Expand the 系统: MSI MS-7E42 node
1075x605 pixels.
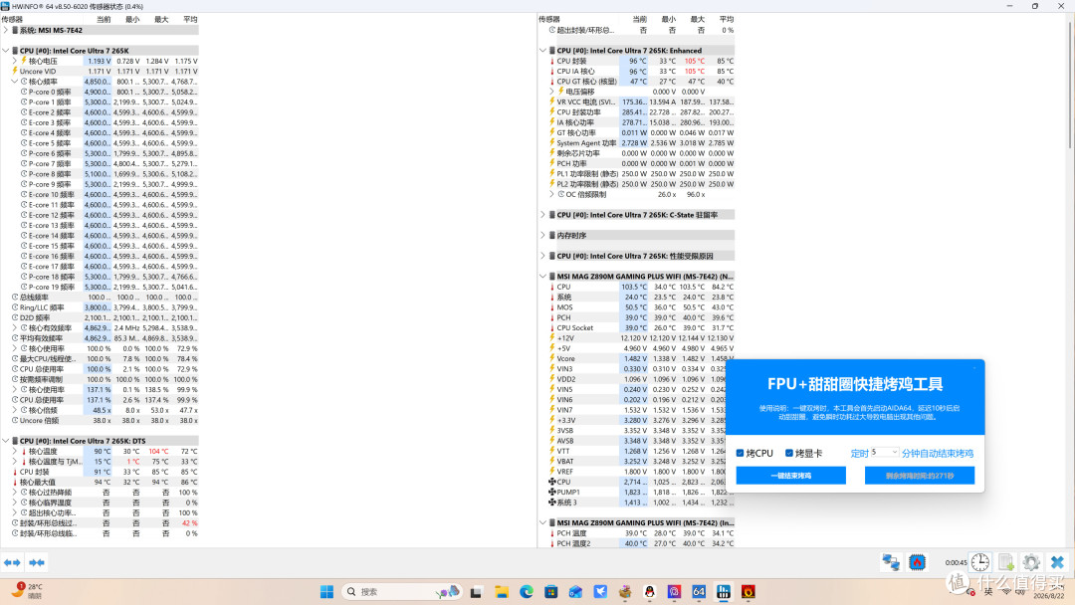click(6, 30)
